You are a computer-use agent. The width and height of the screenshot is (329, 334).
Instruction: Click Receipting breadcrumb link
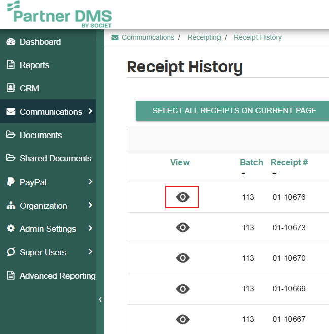pyautogui.click(x=204, y=37)
